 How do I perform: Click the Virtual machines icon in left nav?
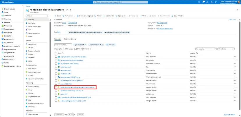(x=3, y=39)
